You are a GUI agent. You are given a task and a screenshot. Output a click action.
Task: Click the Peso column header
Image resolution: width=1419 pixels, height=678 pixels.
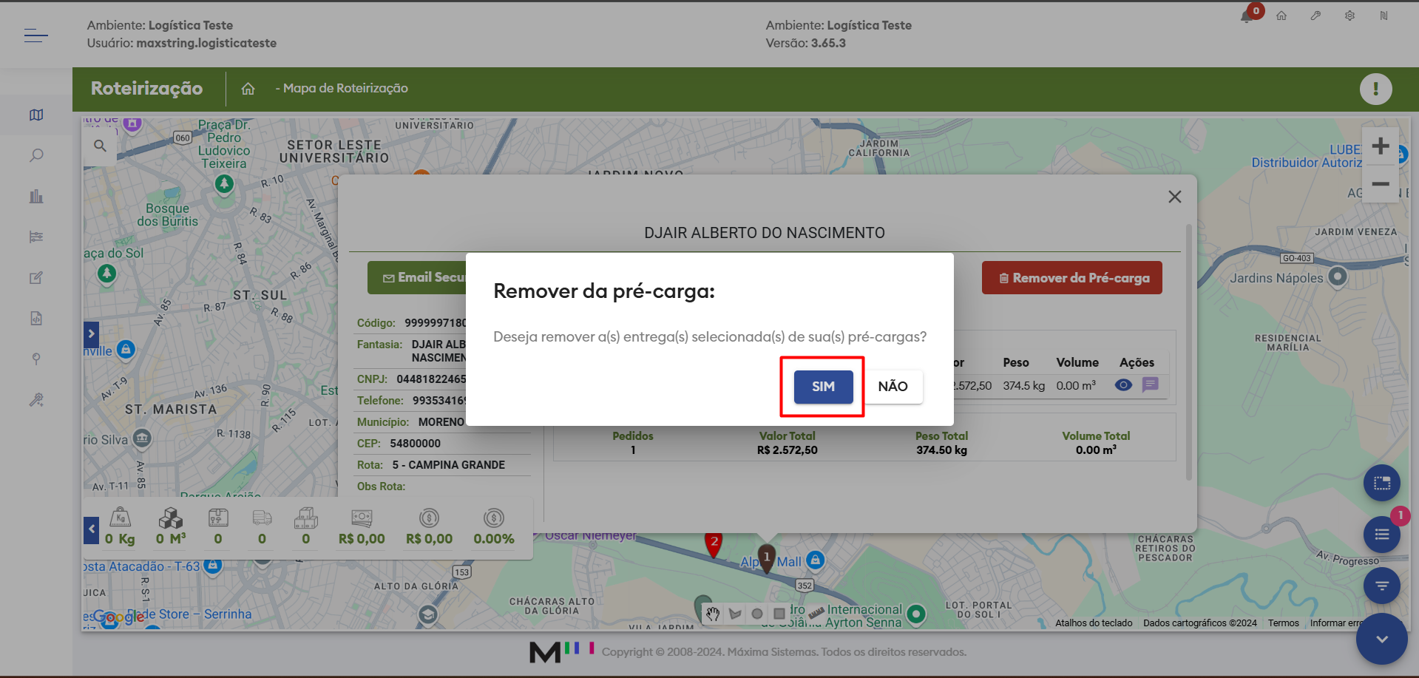(1016, 363)
